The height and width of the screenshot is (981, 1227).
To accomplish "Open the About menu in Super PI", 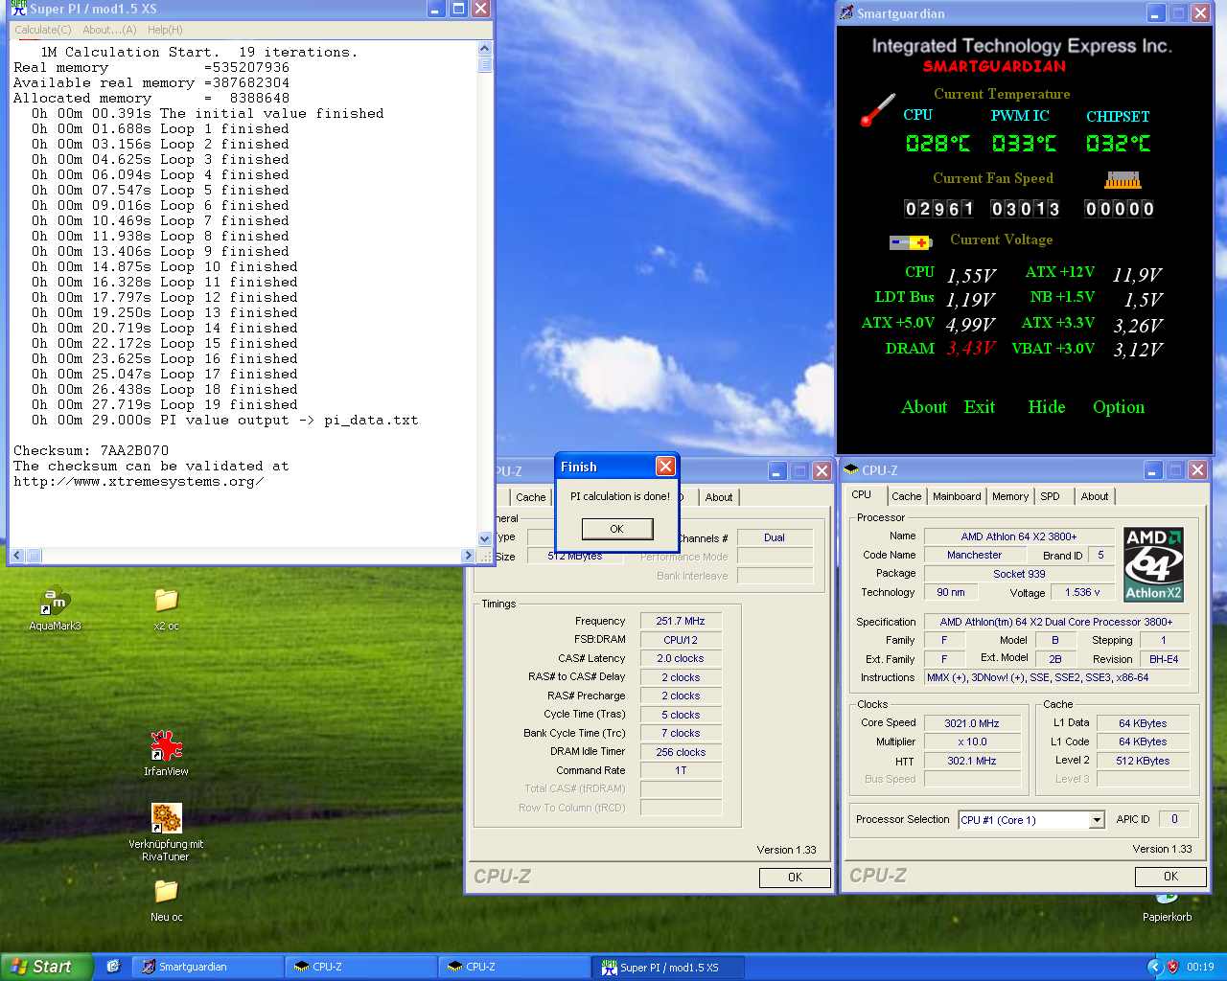I will 109,30.
